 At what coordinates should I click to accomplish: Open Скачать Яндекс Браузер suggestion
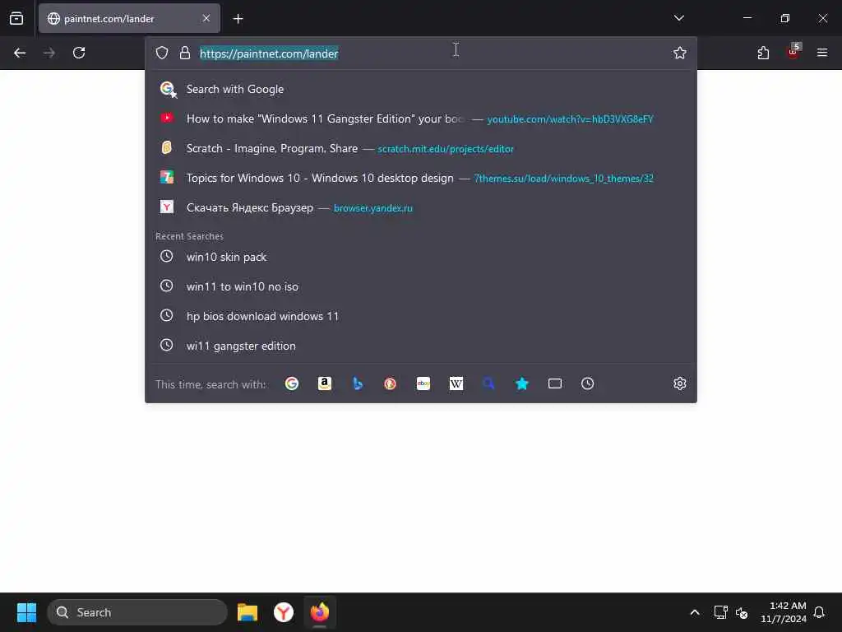point(421,207)
